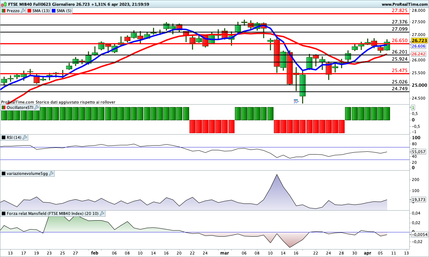This screenshot has height=257, width=429.
Task: Click the Mansfield value tag -0,0054
Action: (x=419, y=235)
